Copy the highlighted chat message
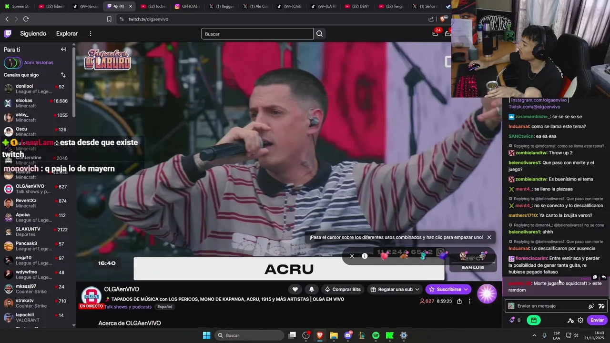610x343 pixels. (595, 277)
